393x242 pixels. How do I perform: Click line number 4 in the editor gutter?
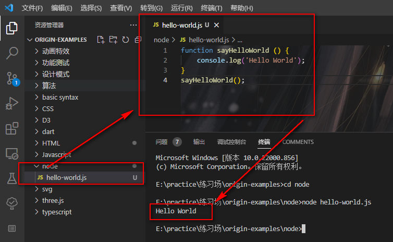(165, 80)
